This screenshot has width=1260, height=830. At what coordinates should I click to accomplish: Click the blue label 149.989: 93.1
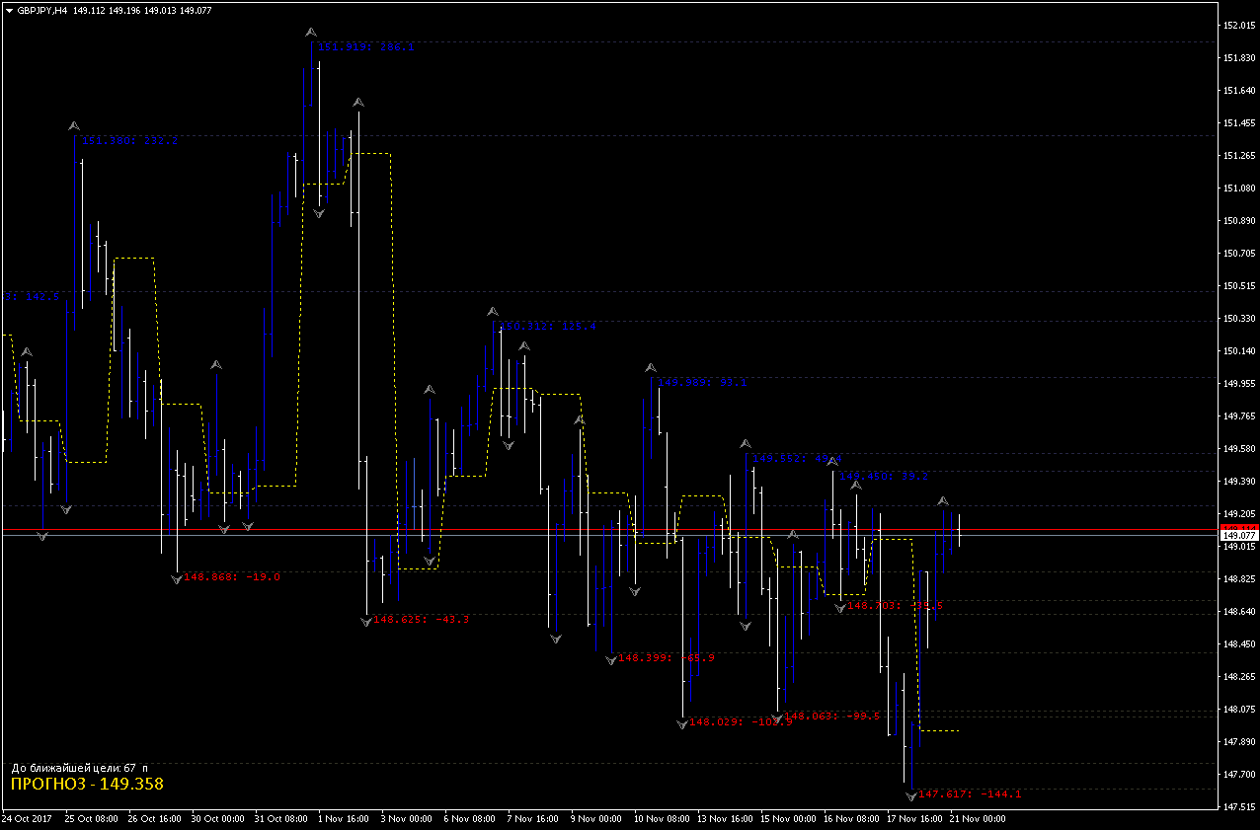702,382
